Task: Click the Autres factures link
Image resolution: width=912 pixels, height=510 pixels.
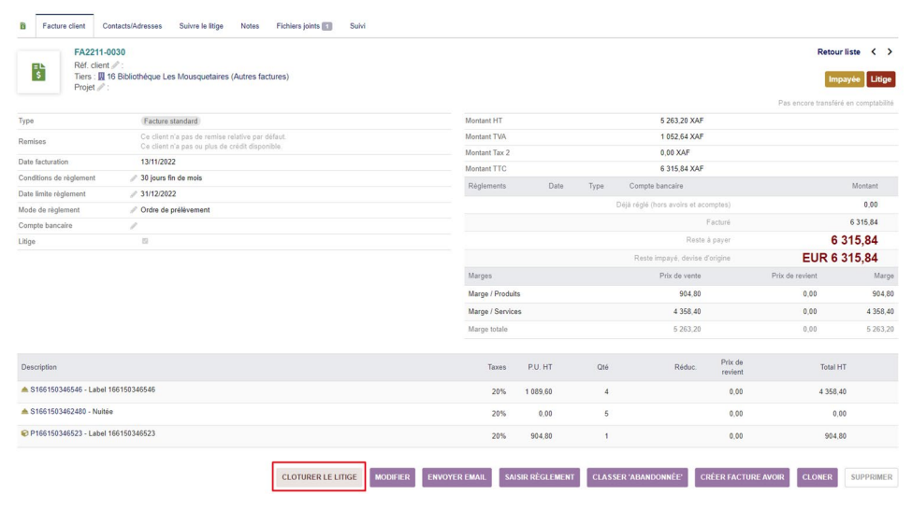Action: pyautogui.click(x=260, y=76)
